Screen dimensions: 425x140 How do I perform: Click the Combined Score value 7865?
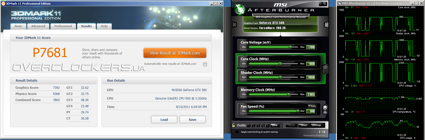coord(56,100)
